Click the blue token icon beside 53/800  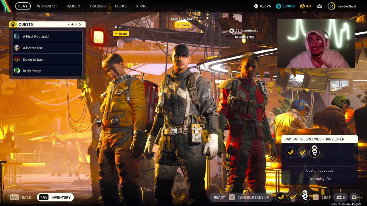278,6
